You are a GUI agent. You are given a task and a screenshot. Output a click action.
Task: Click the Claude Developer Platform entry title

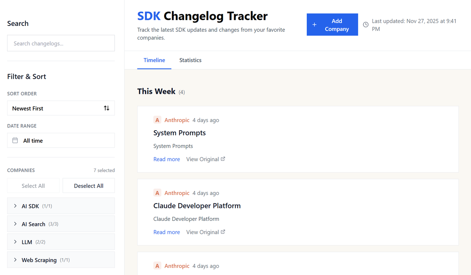coord(197,206)
